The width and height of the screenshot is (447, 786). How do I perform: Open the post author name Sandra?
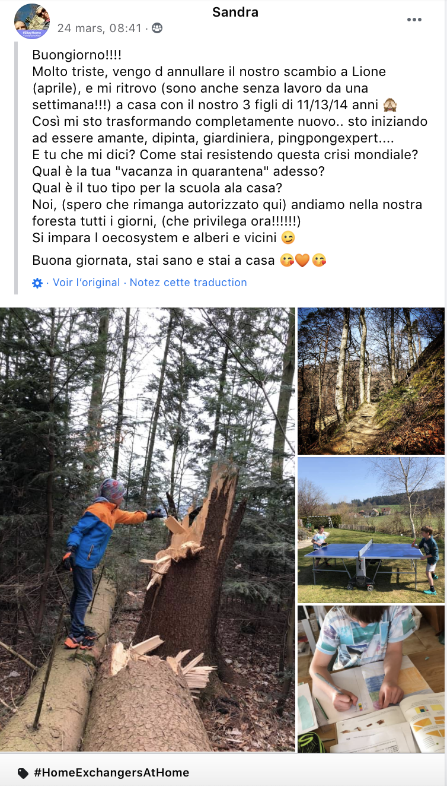tap(235, 12)
